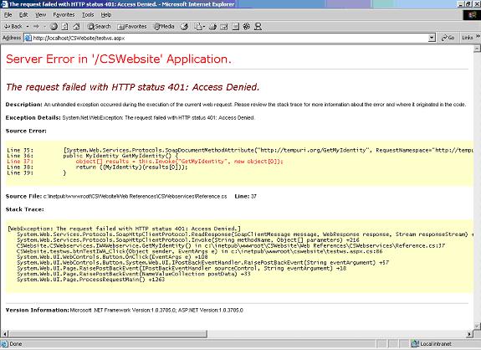Click the horizontal scrollbar thumb
Image resolution: width=481 pixels, height=350 pixels.
pos(107,334)
